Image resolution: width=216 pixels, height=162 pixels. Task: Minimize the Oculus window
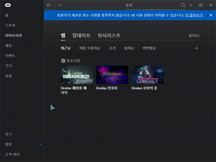(191, 5)
